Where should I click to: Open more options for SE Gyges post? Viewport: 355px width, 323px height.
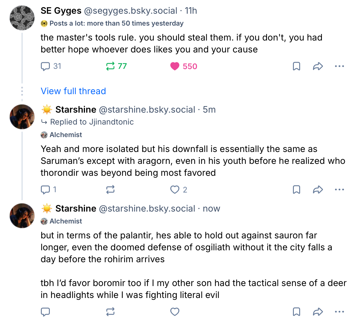[339, 66]
